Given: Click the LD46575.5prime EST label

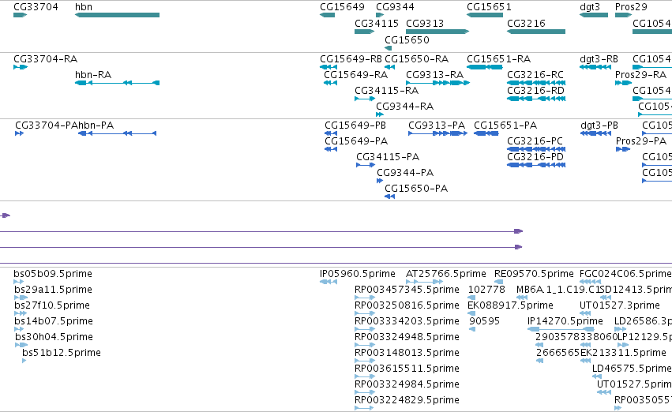Looking at the screenshot, I should pyautogui.click(x=632, y=369).
